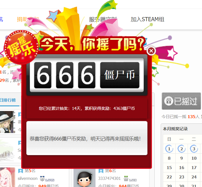The height and width of the screenshot is (187, 202).
Task: Select circled day 3 in calendar
Action: 194,149
